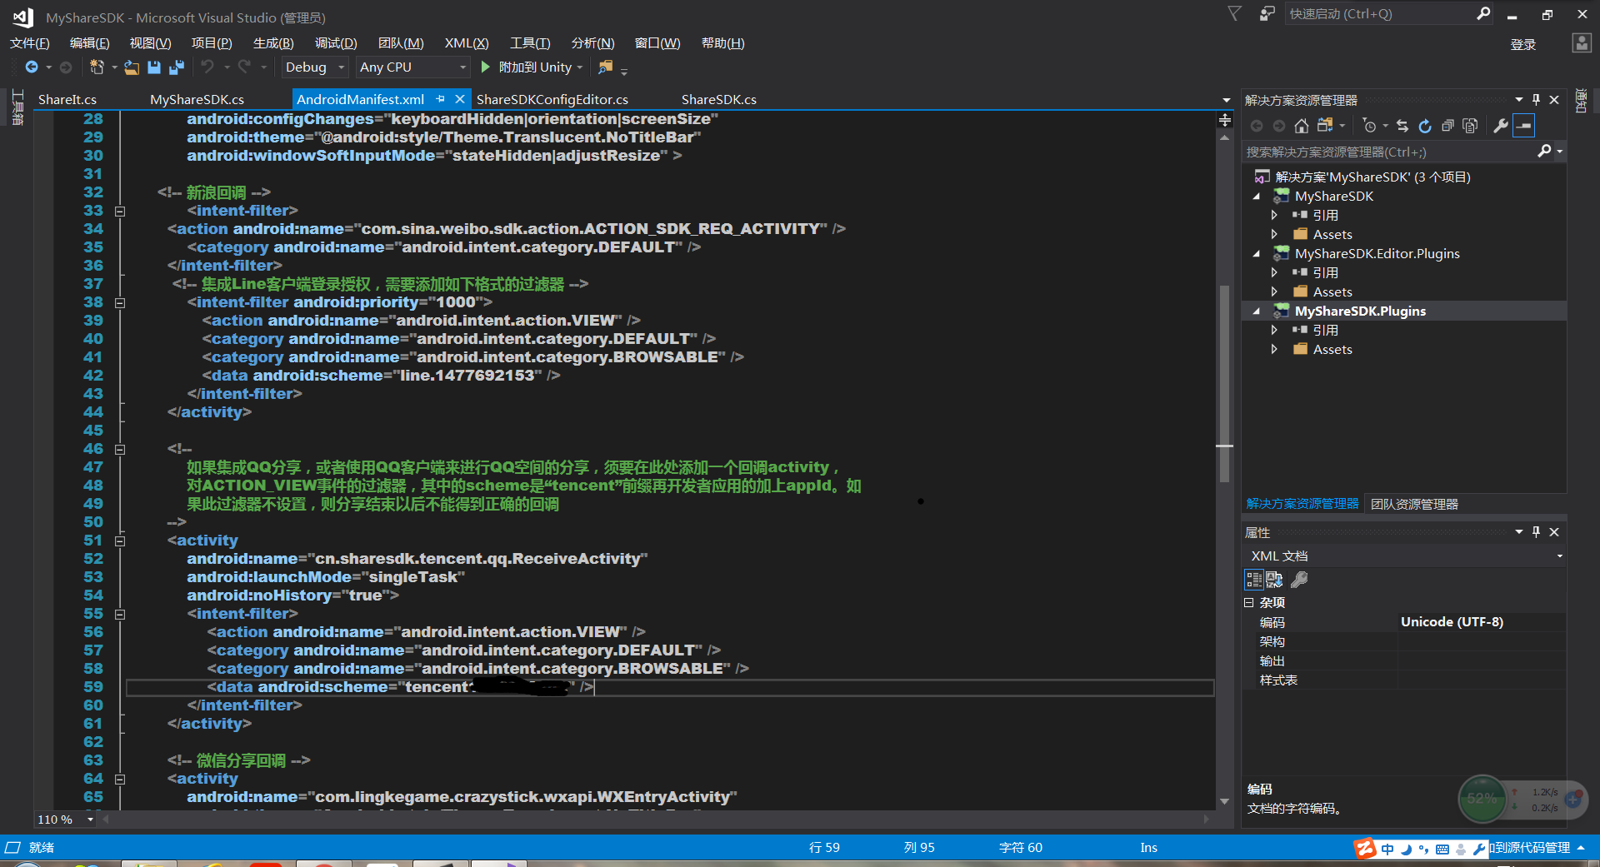Click the Solution/Folder view switch icon
The width and height of the screenshot is (1600, 867).
1325,126
